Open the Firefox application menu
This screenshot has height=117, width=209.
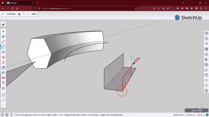click(x=206, y=8)
